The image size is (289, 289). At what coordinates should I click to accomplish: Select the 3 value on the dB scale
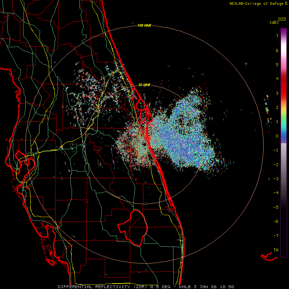(x=277, y=93)
